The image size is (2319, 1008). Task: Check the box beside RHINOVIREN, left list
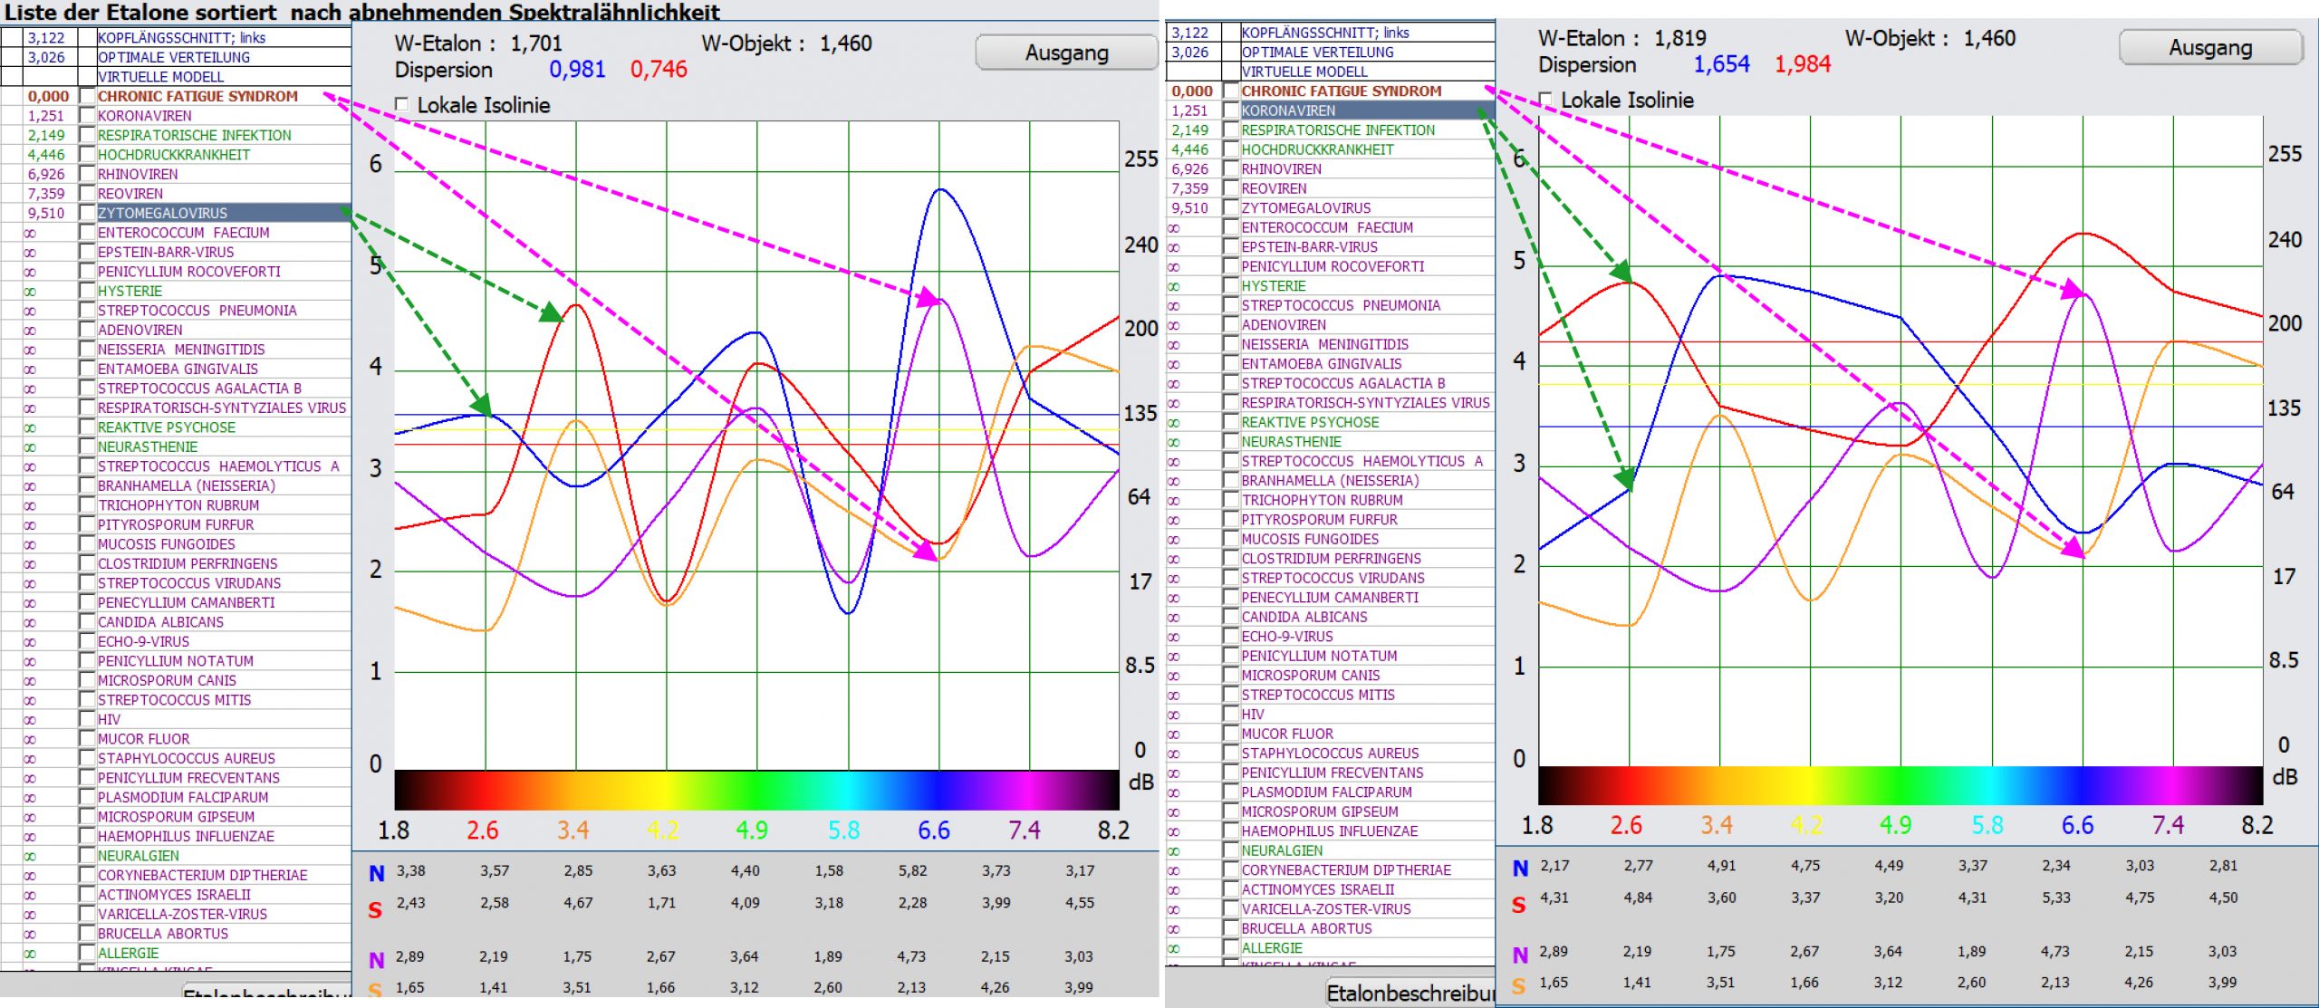pos(87,174)
